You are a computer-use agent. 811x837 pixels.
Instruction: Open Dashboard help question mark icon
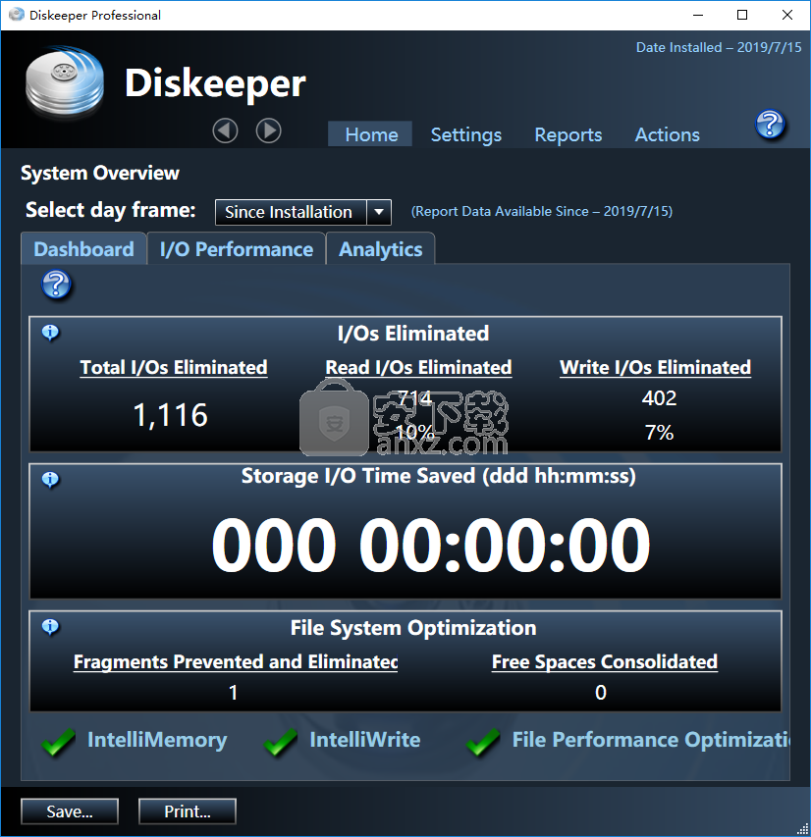point(56,285)
